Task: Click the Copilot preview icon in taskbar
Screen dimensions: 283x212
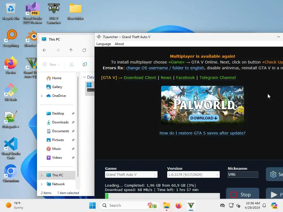Action: tap(274, 205)
